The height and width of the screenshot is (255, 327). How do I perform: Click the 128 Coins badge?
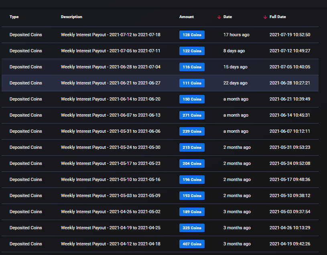point(192,35)
